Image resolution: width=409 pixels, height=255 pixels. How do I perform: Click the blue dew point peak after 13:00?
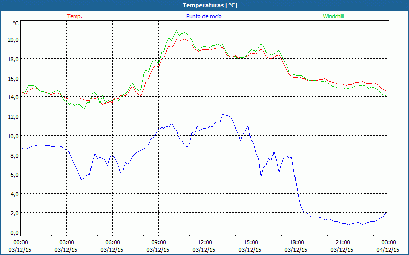(x=223, y=114)
